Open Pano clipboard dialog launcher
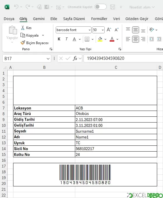Viewport: 163px width, 198px height. click(51, 49)
